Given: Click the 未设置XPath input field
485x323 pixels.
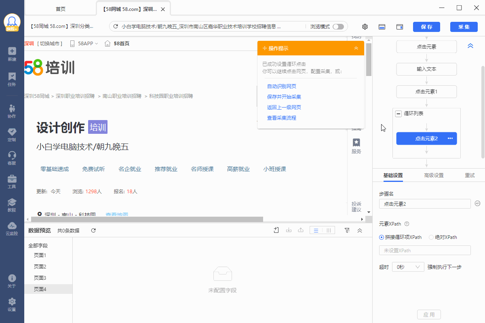Looking at the screenshot, I should pyautogui.click(x=425, y=250).
